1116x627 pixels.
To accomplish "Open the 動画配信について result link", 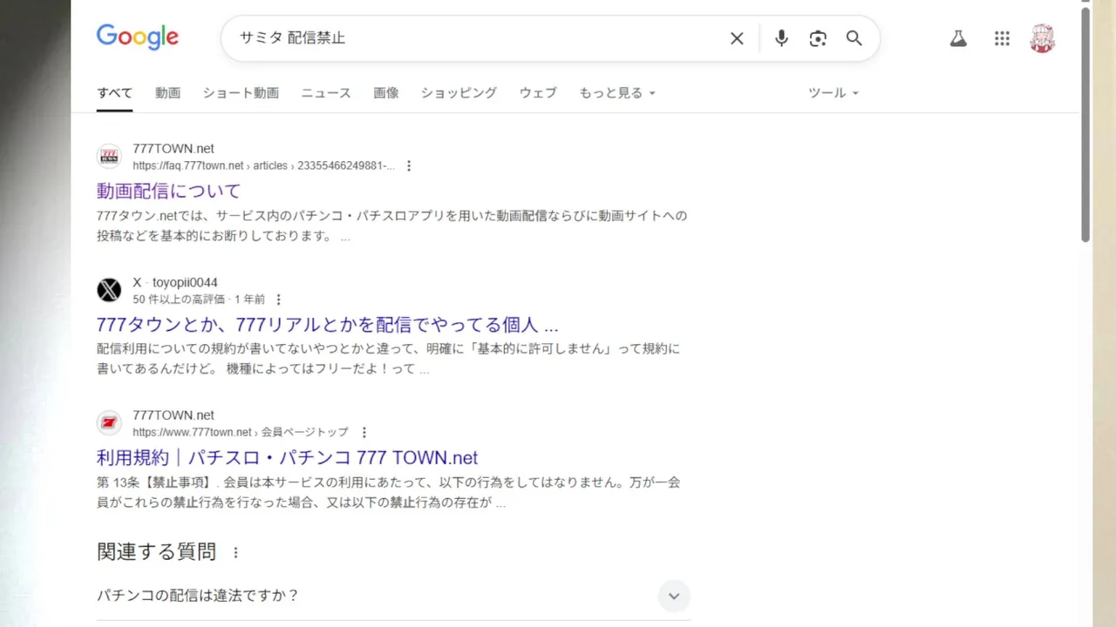I will point(168,191).
